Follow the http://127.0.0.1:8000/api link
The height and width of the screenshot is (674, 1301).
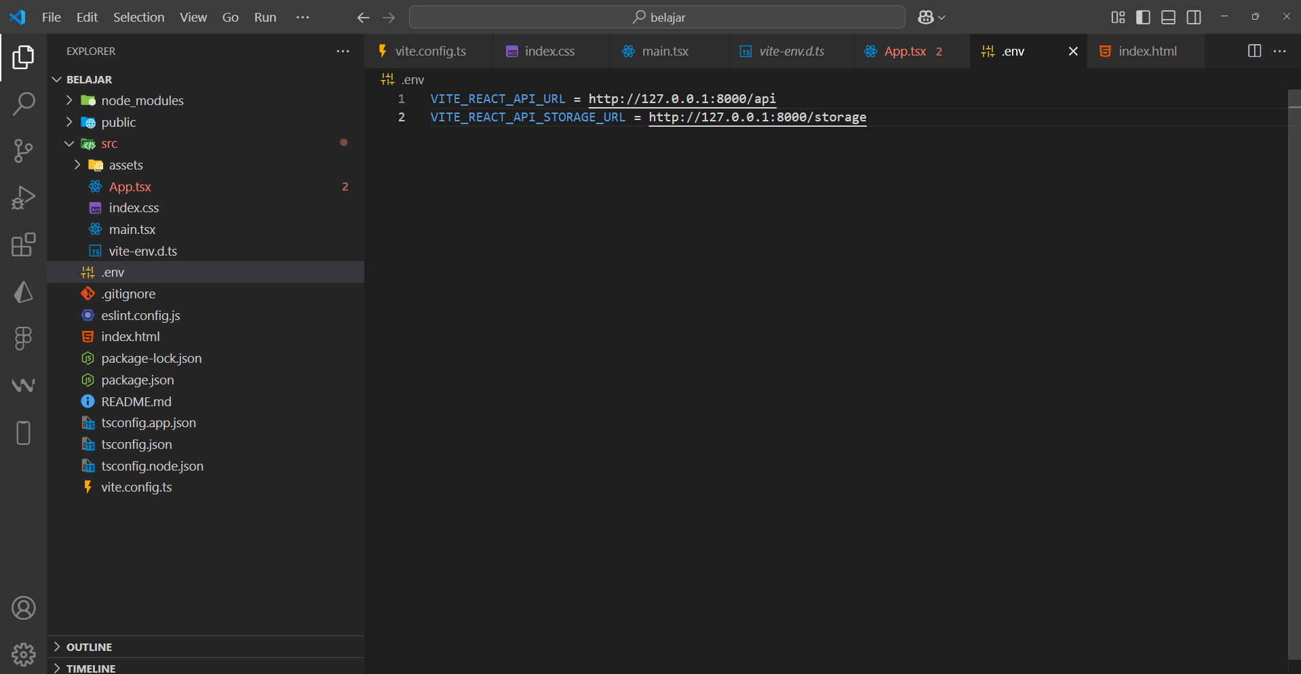coord(682,99)
